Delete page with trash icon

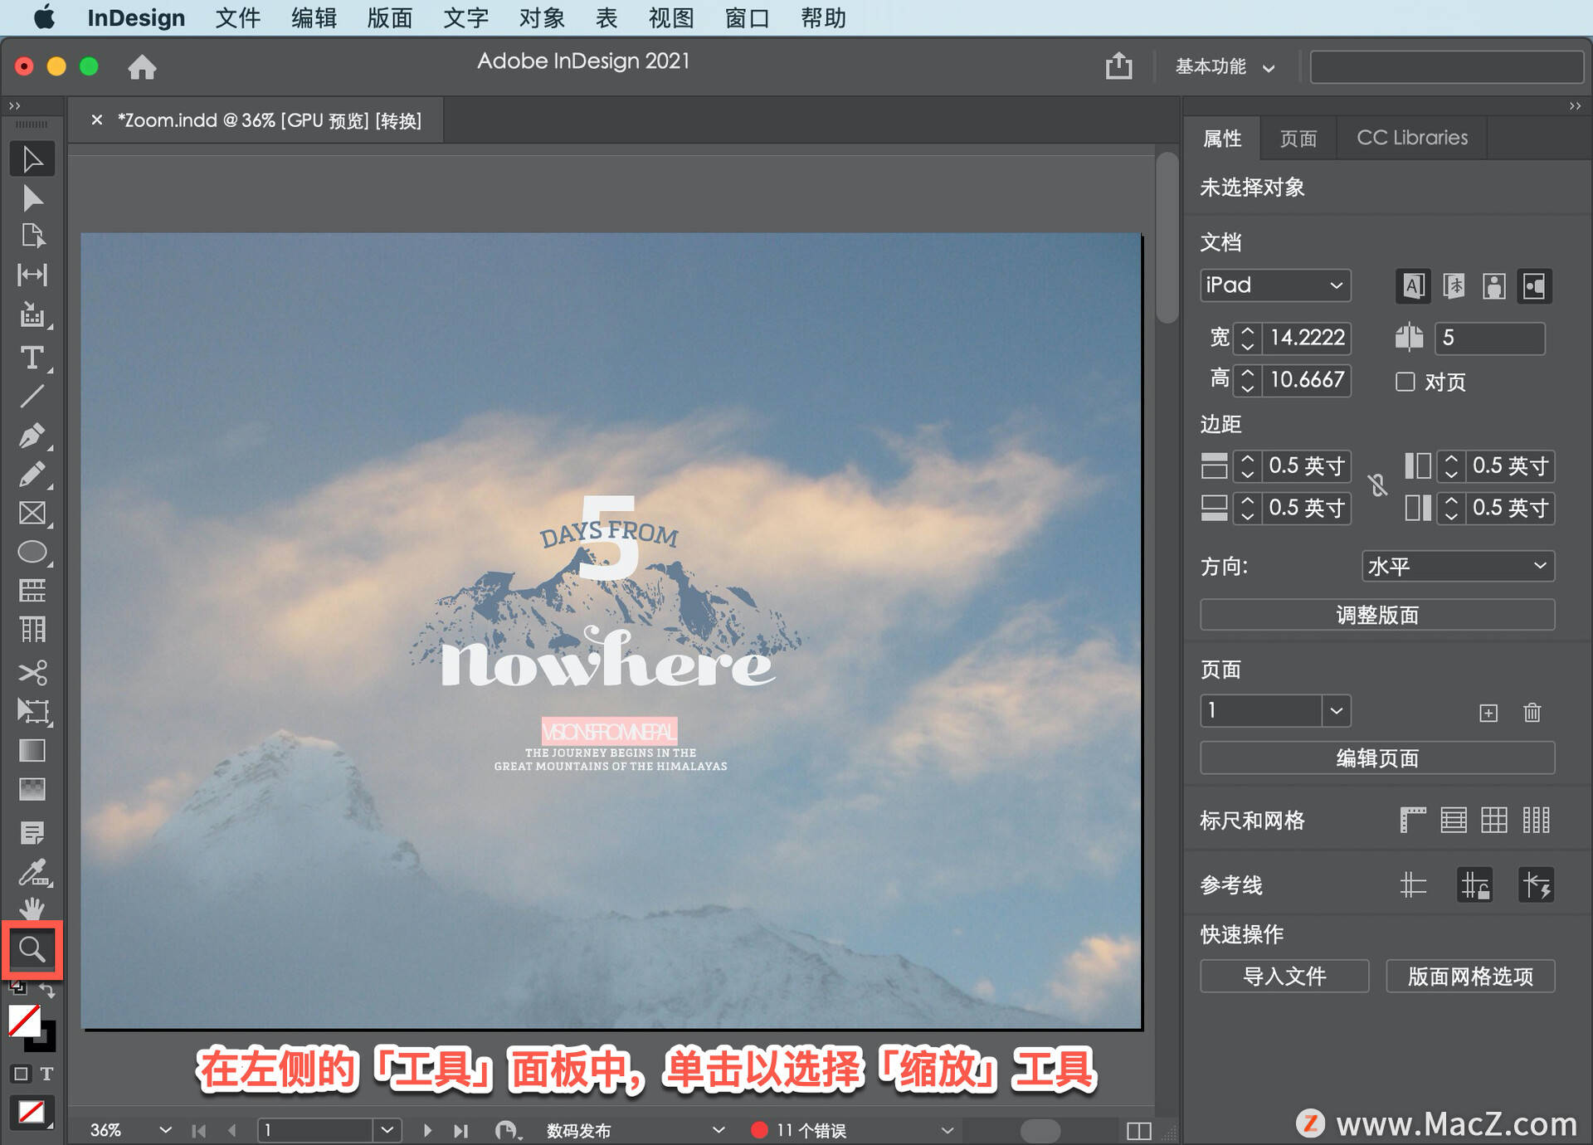(1532, 713)
